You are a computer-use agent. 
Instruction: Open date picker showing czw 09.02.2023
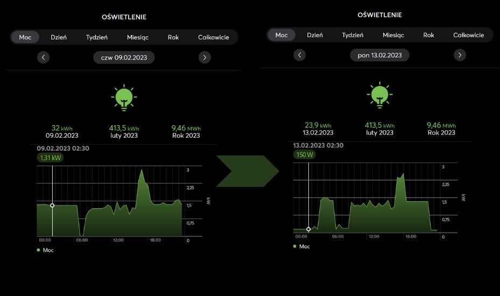(124, 57)
